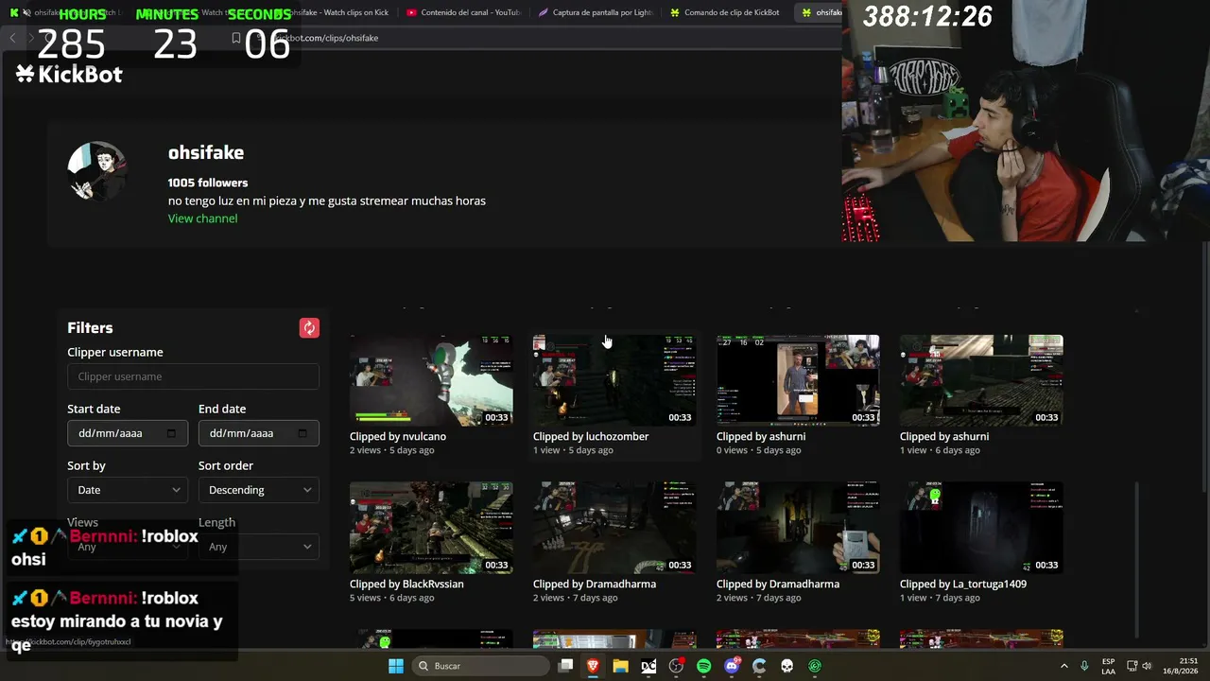Open the green circular app in taskbar

tap(815, 666)
